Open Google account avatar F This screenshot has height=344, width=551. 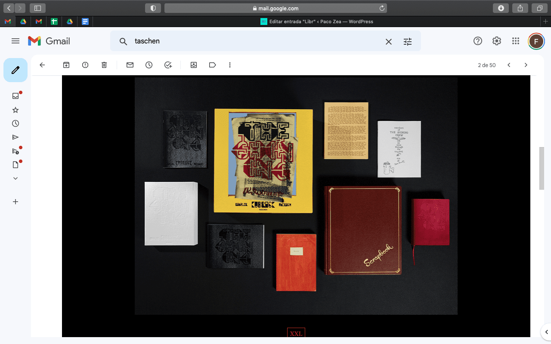point(536,41)
